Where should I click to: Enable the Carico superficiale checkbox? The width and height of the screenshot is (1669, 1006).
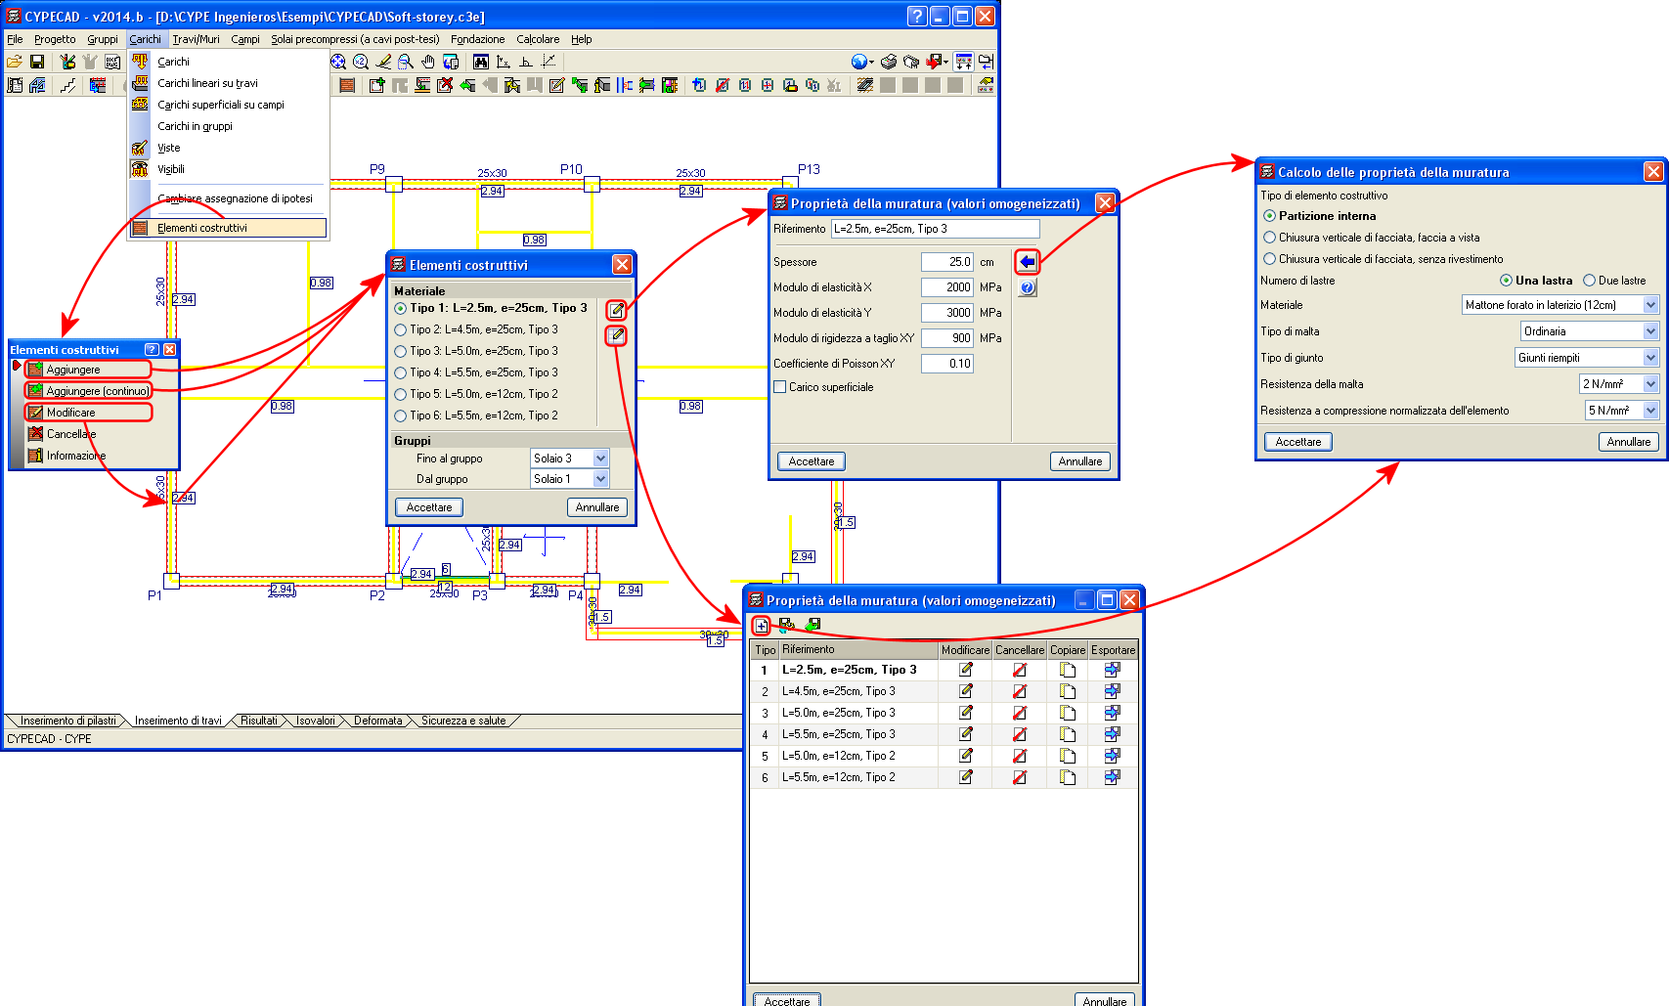779,387
